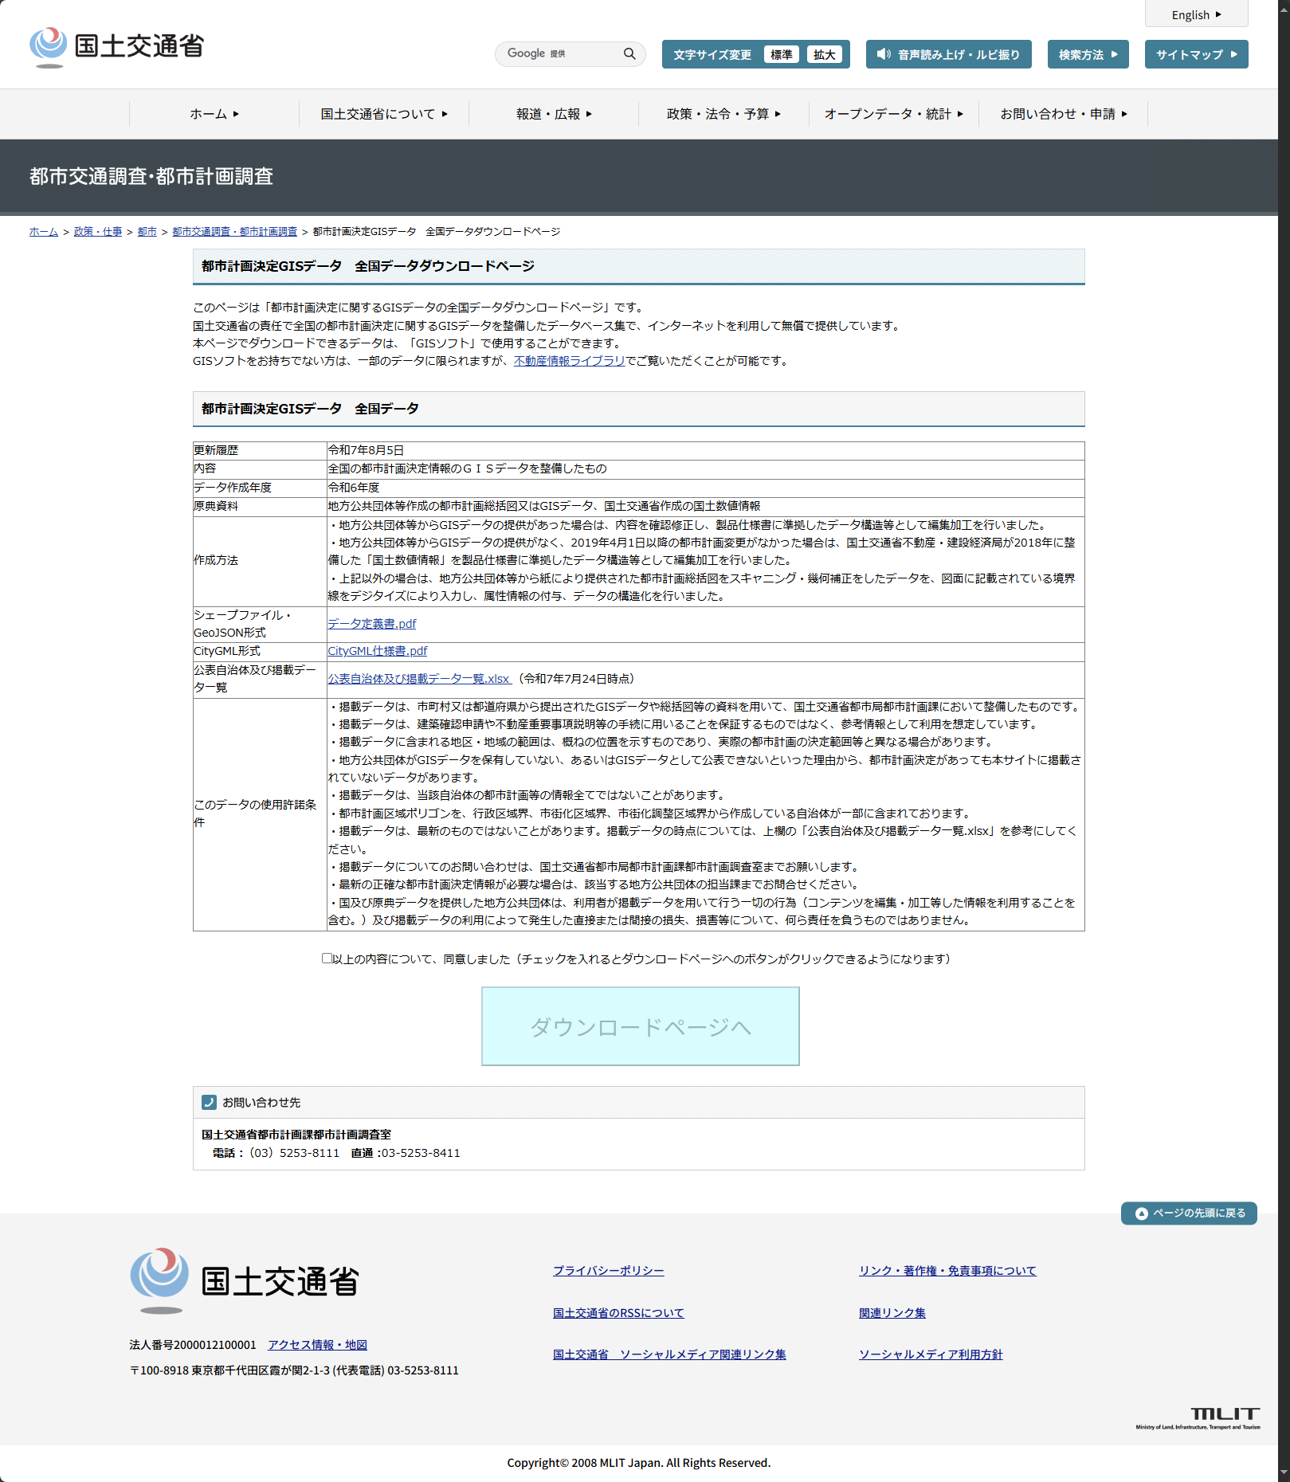Select 標準 text size option
The width and height of the screenshot is (1290, 1482).
(x=781, y=54)
